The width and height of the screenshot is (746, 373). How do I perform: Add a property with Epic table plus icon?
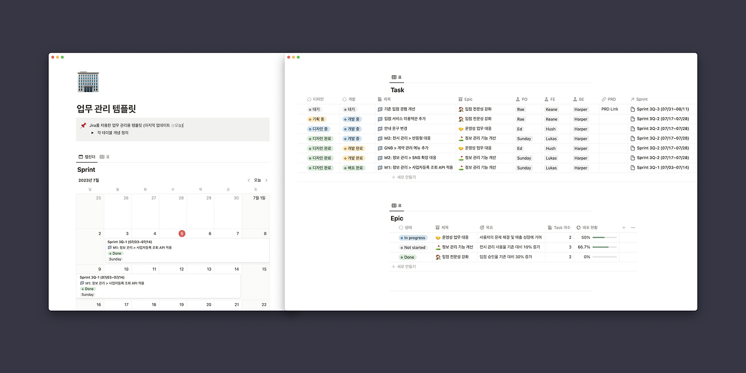(x=624, y=228)
